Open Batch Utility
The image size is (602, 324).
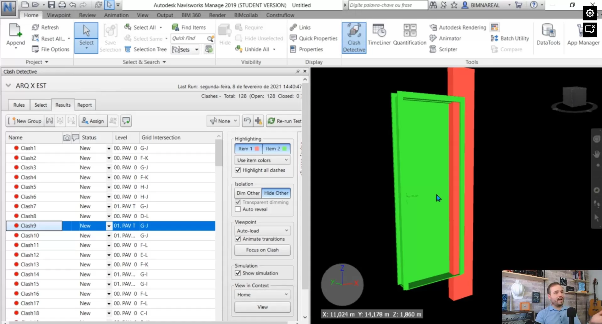(510, 38)
